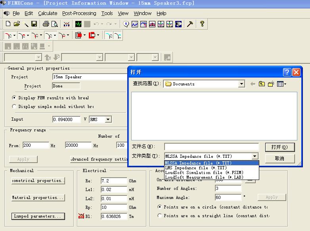Click the 文件名 file name input field
This screenshot has width=310, height=231.
click(211, 147)
